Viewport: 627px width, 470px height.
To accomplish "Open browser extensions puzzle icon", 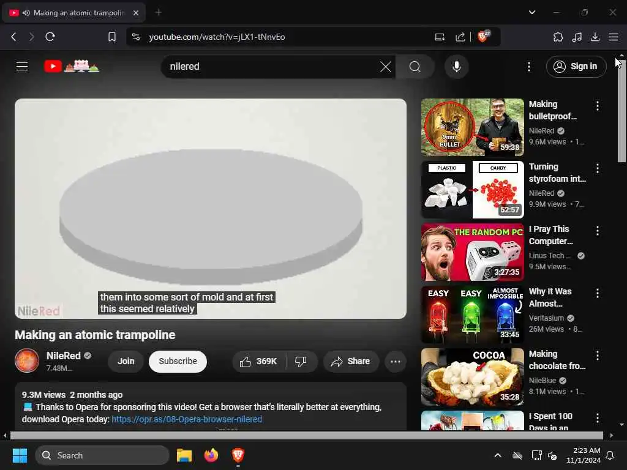I will click(x=558, y=37).
